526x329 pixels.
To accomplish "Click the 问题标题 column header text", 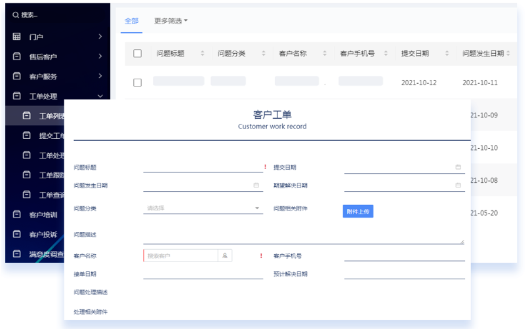I will 171,53.
